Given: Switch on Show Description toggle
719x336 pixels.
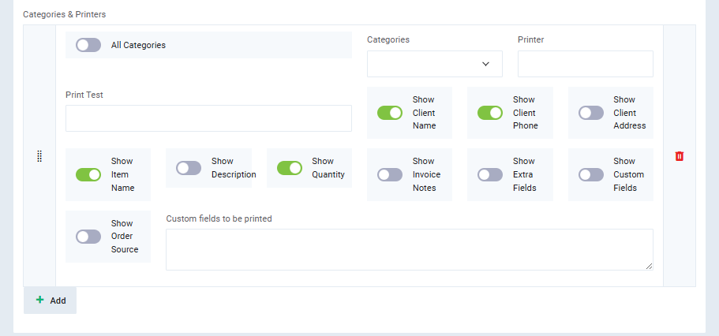Looking at the screenshot, I should click(189, 168).
